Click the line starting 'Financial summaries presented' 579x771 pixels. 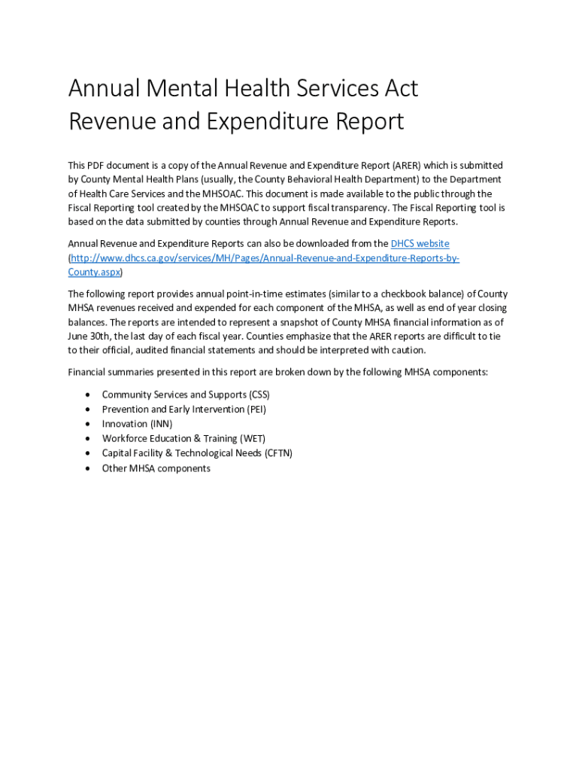277,372
